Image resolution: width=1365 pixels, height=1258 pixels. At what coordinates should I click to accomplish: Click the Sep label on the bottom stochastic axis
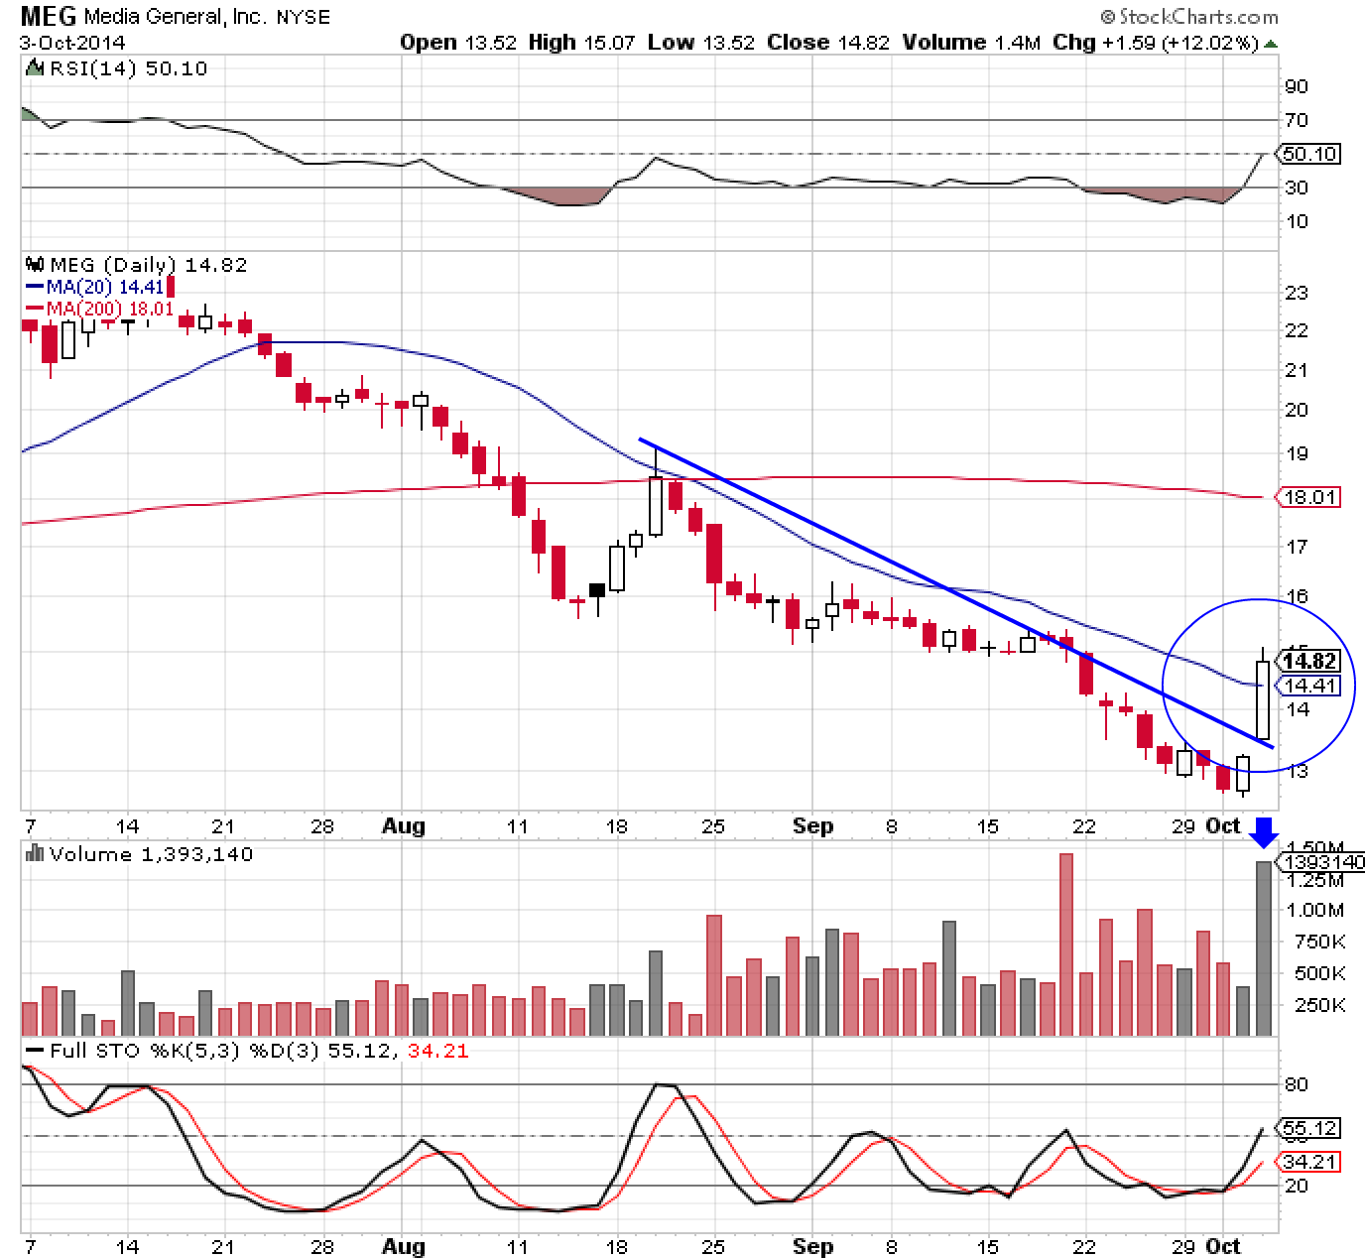(x=813, y=1246)
